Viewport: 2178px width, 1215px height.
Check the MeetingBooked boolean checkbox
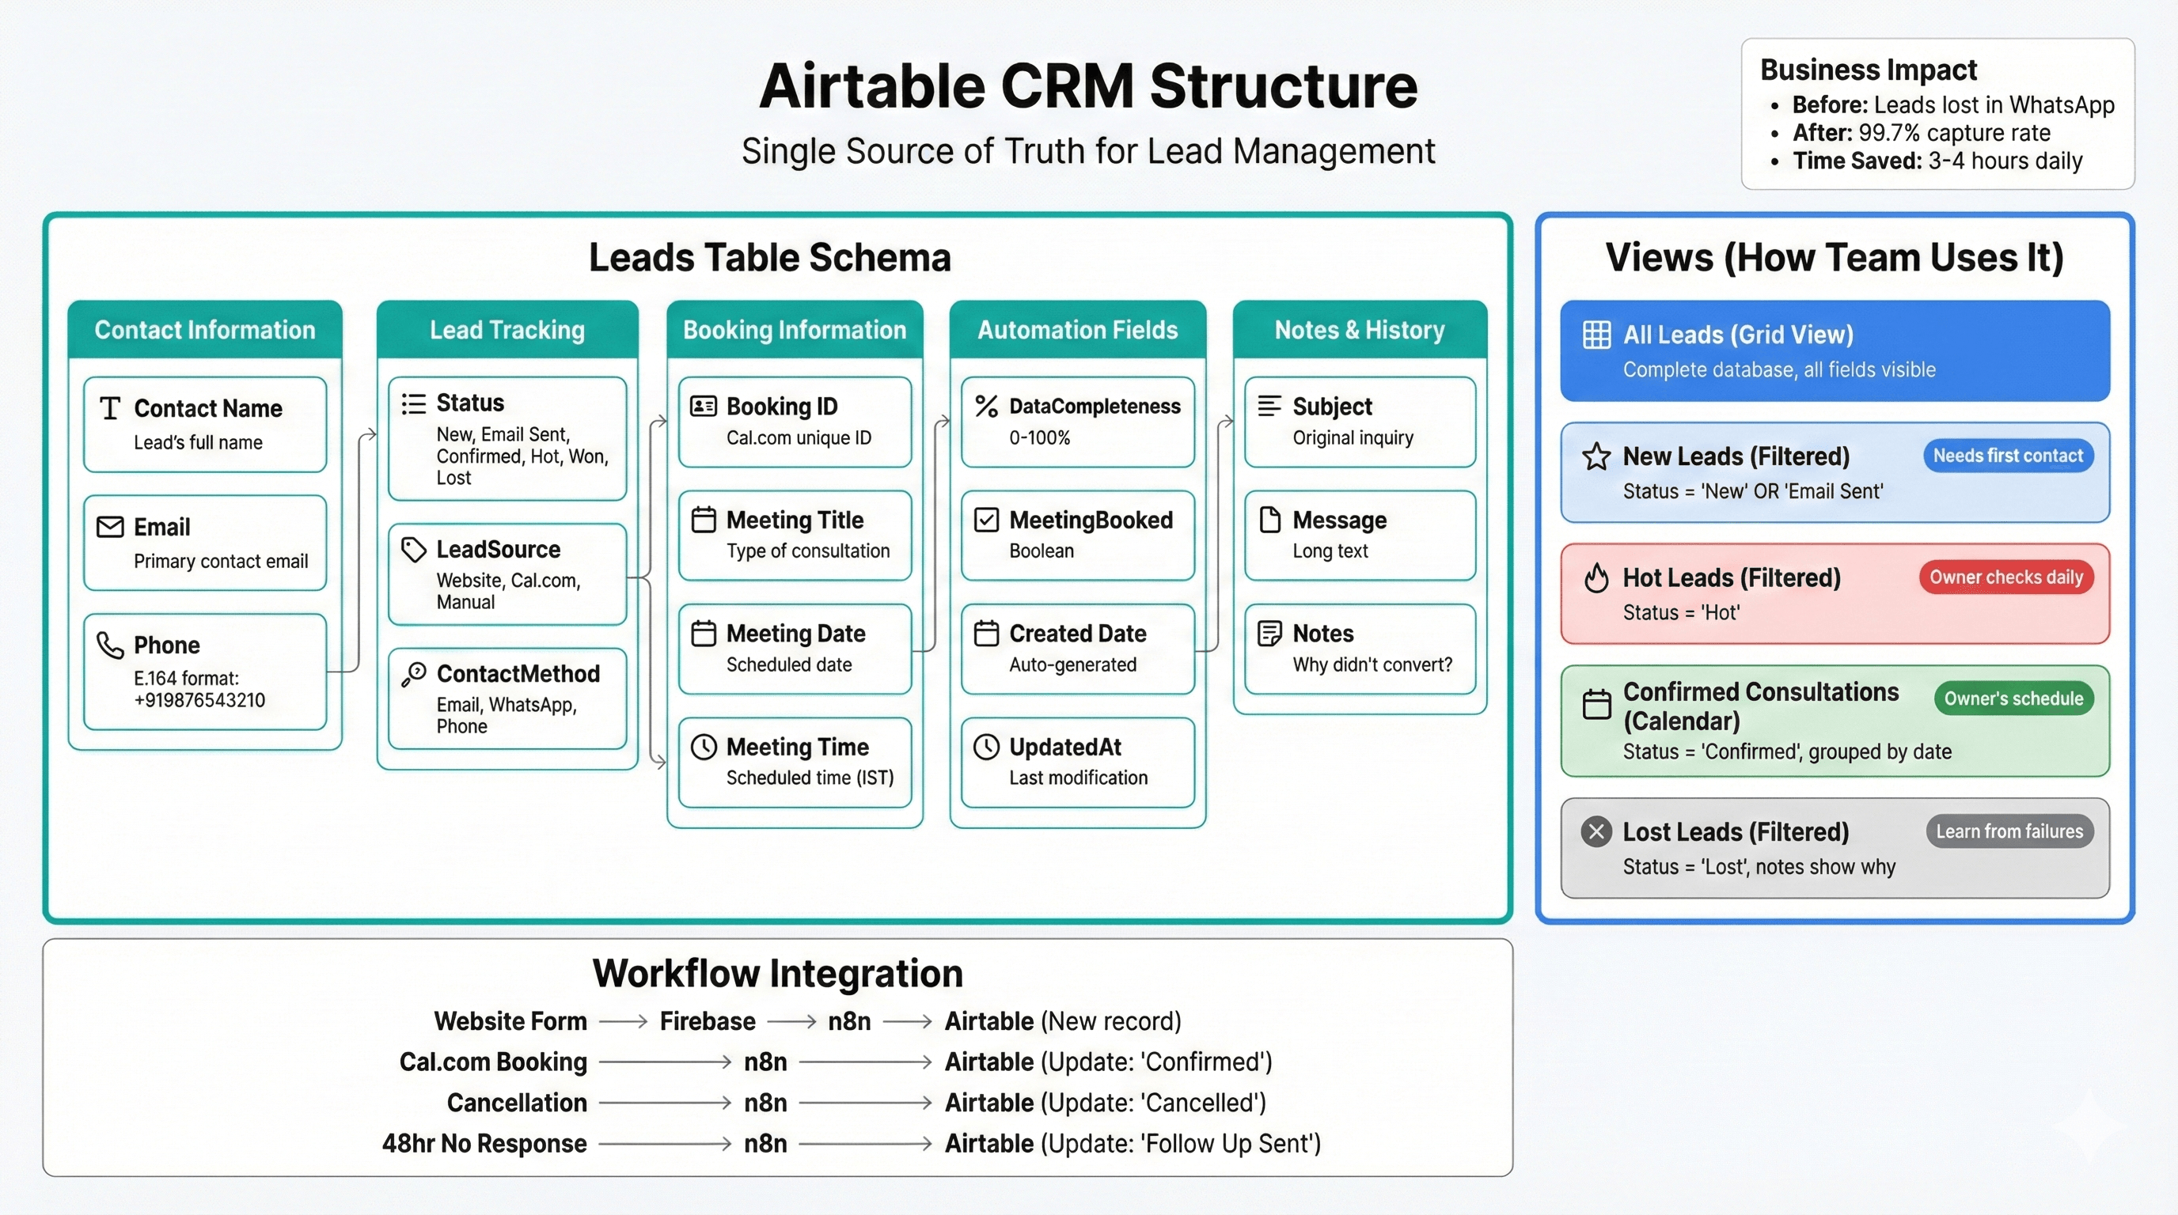click(x=986, y=520)
